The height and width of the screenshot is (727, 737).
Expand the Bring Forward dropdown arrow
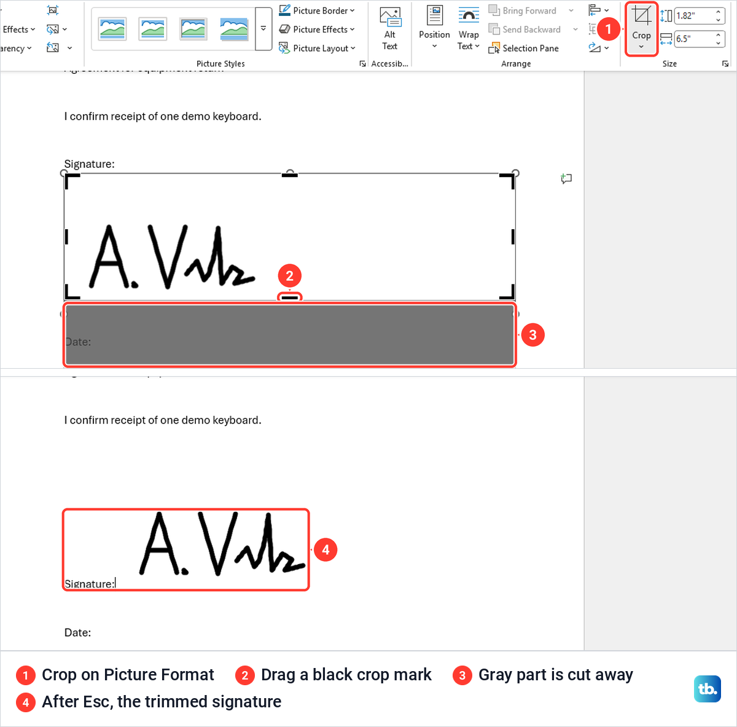click(x=571, y=10)
